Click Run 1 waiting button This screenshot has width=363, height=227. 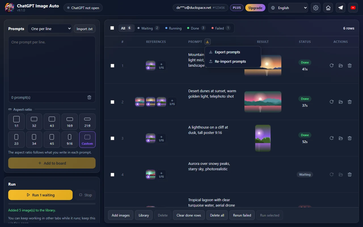pyautogui.click(x=40, y=195)
